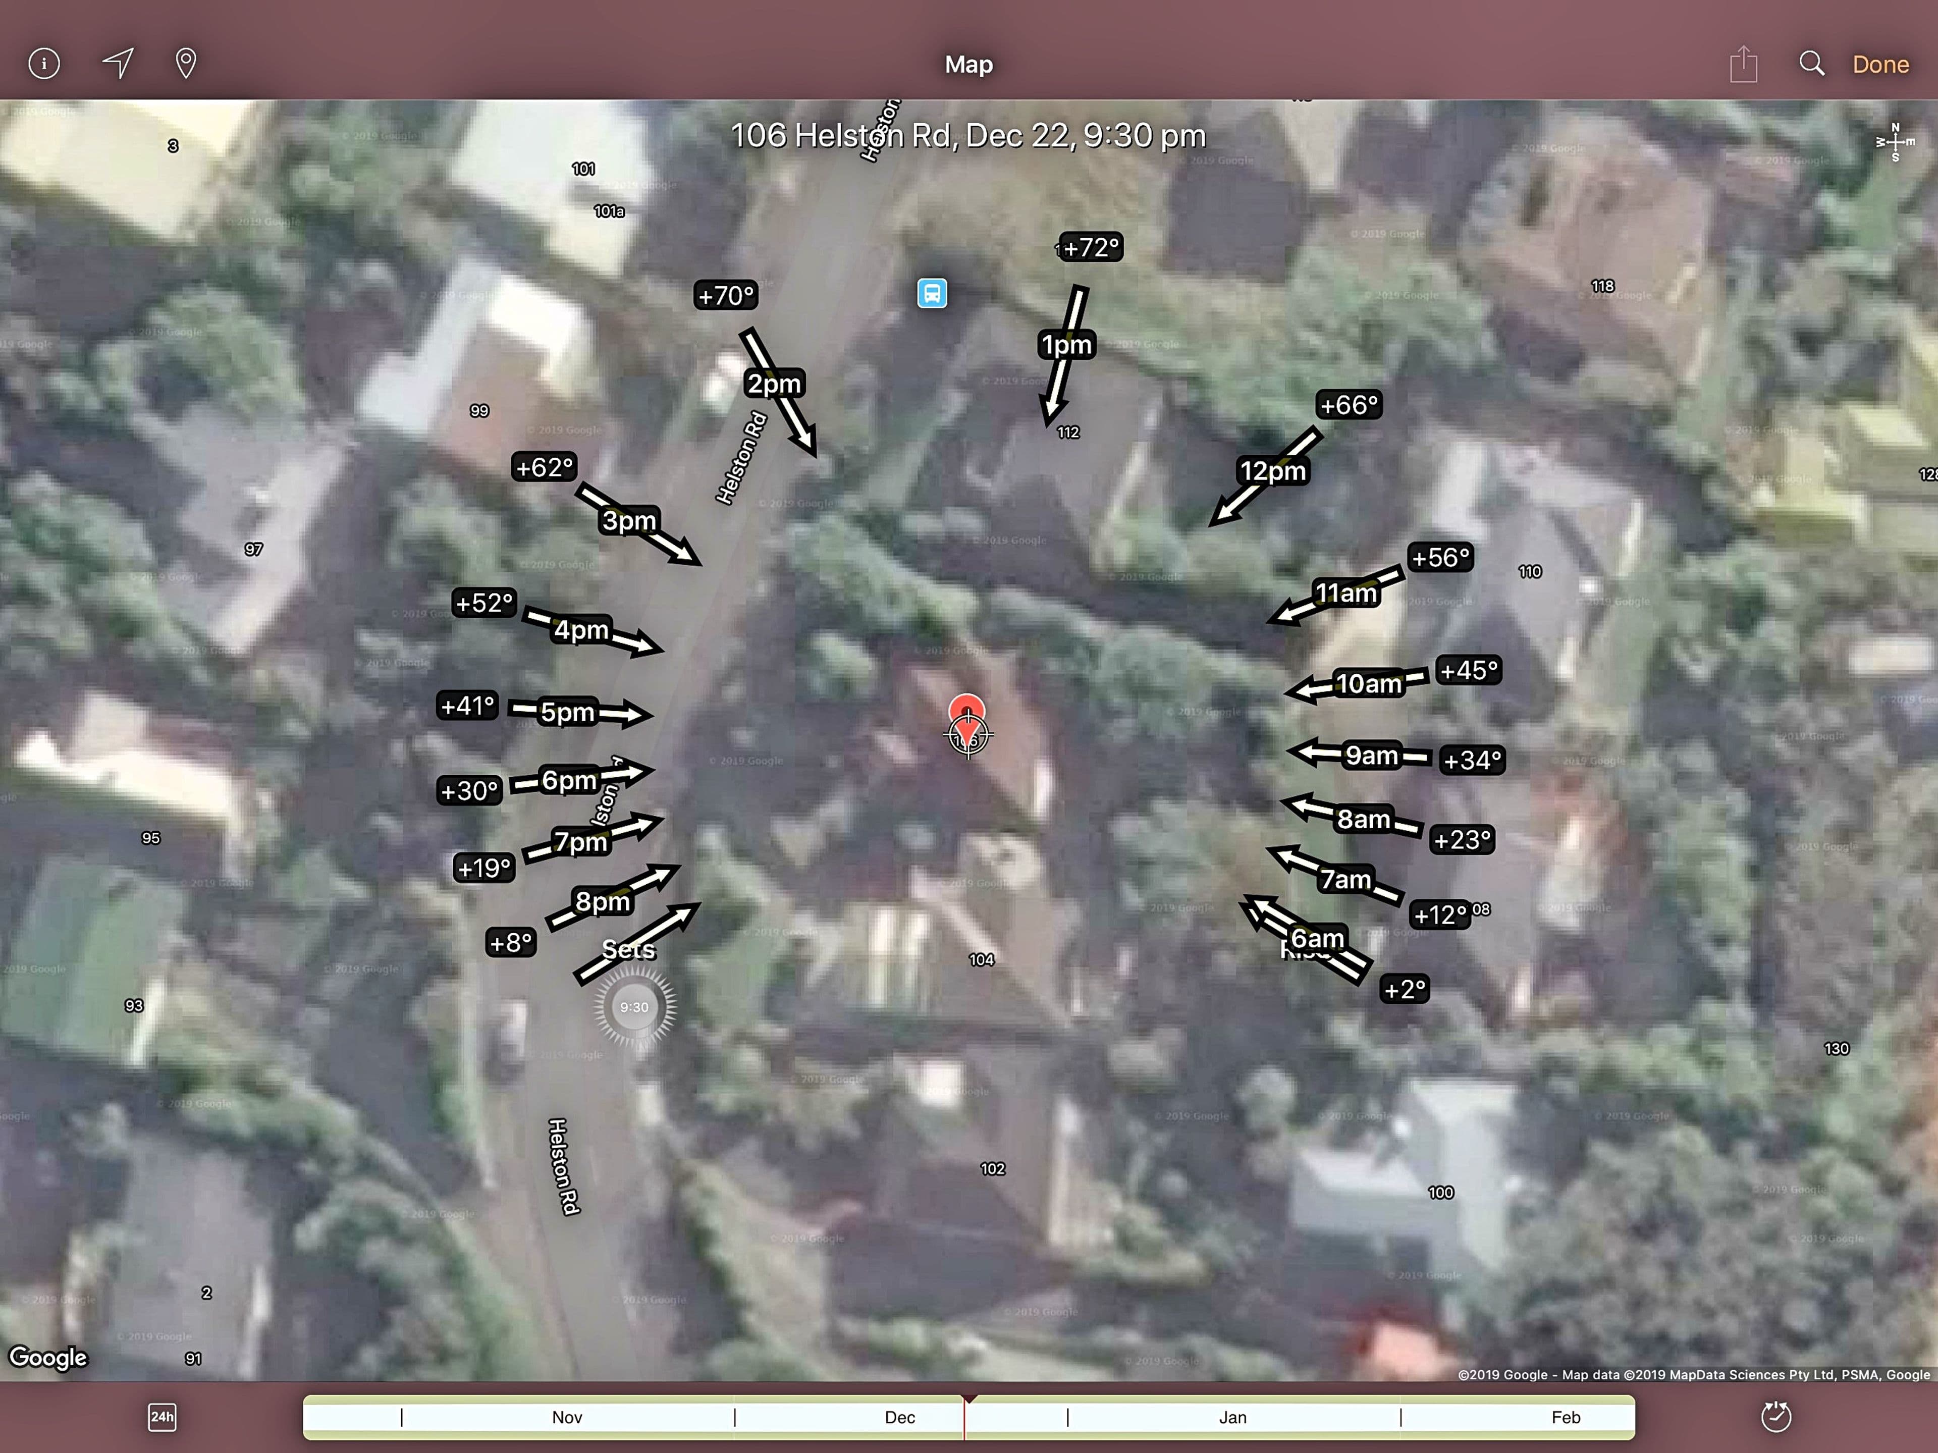Tap the 5pm sun arrow label
Viewport: 1938px width, 1453px height.
pos(567,712)
